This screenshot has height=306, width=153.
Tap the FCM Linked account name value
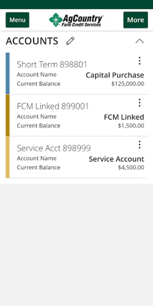pos(124,117)
